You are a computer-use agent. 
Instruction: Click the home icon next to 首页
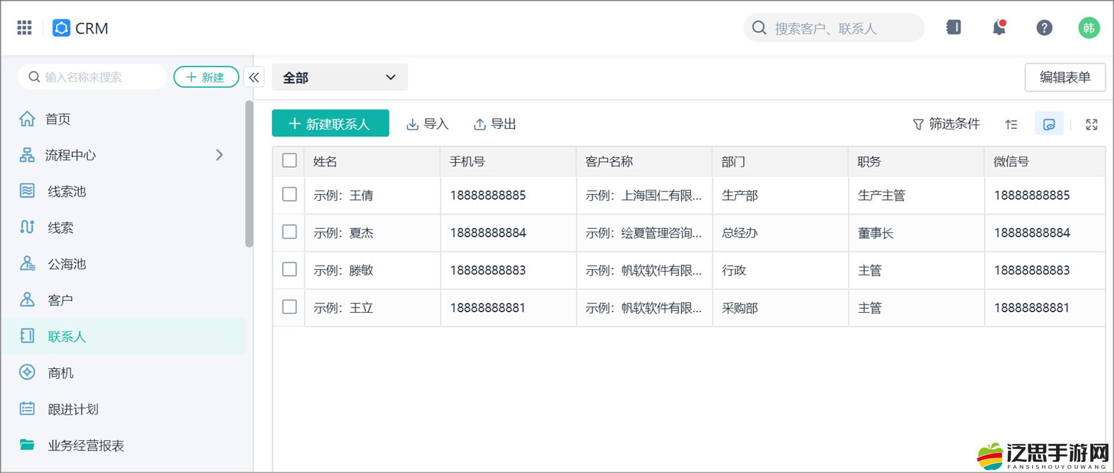pos(27,119)
